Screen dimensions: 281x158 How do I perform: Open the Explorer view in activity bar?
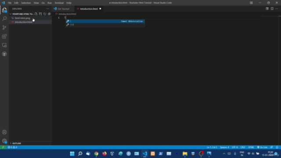click(x=4, y=10)
